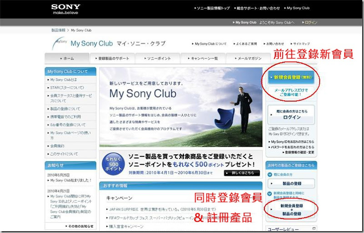Click 製品情報 breadcrumb link
Image resolution: width=364 pixels, height=233 pixels.
point(58,30)
